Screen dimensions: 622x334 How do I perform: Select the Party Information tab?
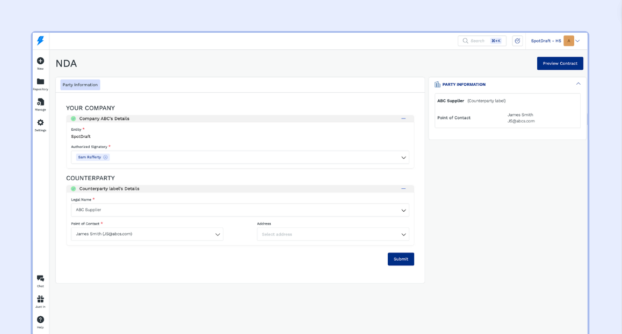point(80,85)
